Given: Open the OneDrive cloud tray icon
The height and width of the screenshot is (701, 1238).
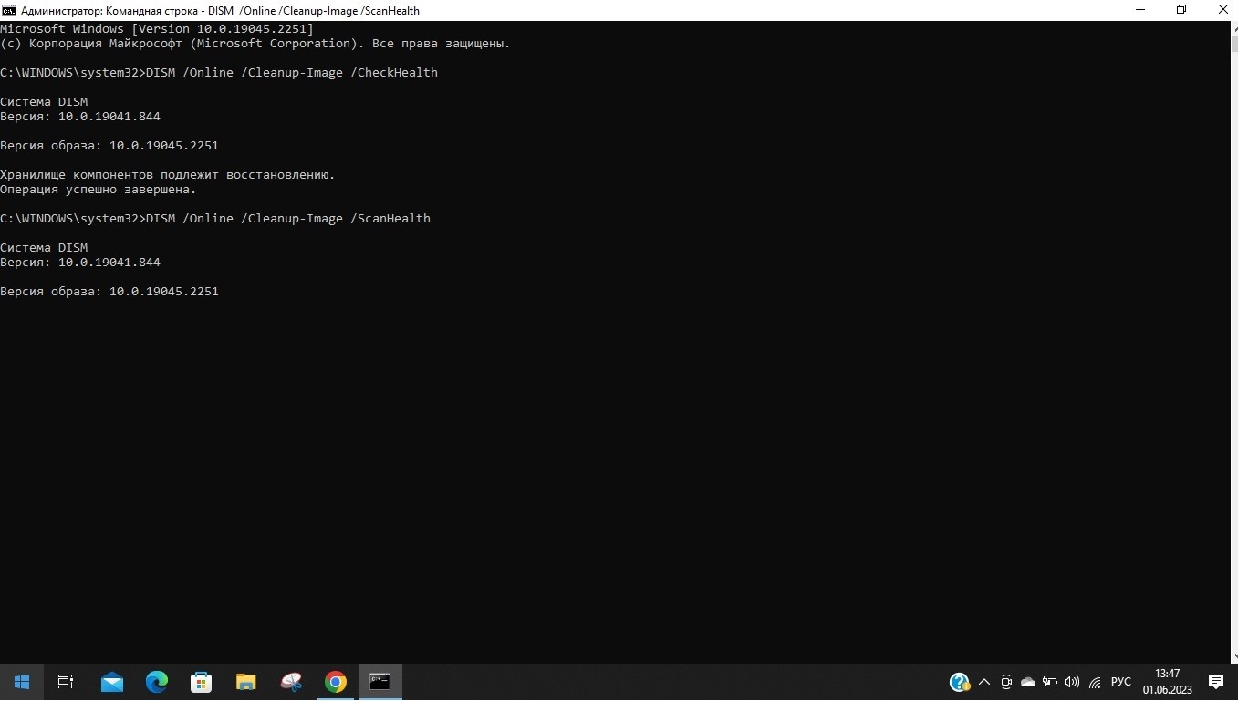Looking at the screenshot, I should 1028,682.
